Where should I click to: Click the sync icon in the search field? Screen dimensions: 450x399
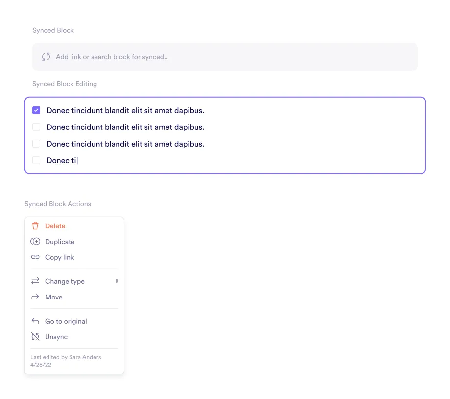point(46,57)
